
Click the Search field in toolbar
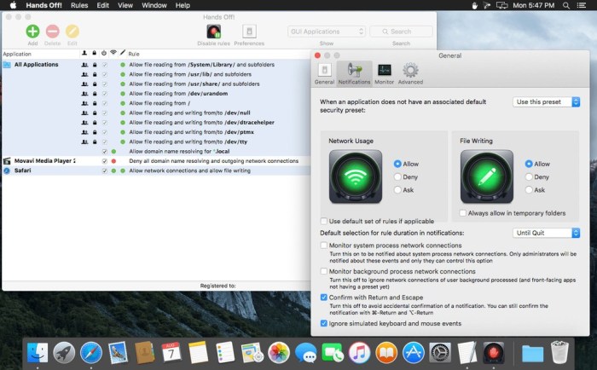[400, 32]
